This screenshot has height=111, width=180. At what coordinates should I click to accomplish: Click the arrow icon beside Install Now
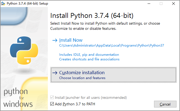pos(55,40)
